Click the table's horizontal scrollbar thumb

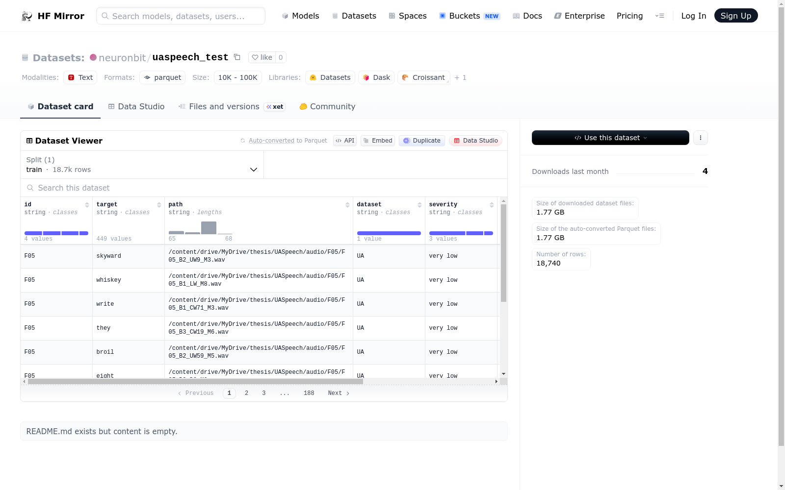[x=195, y=381]
